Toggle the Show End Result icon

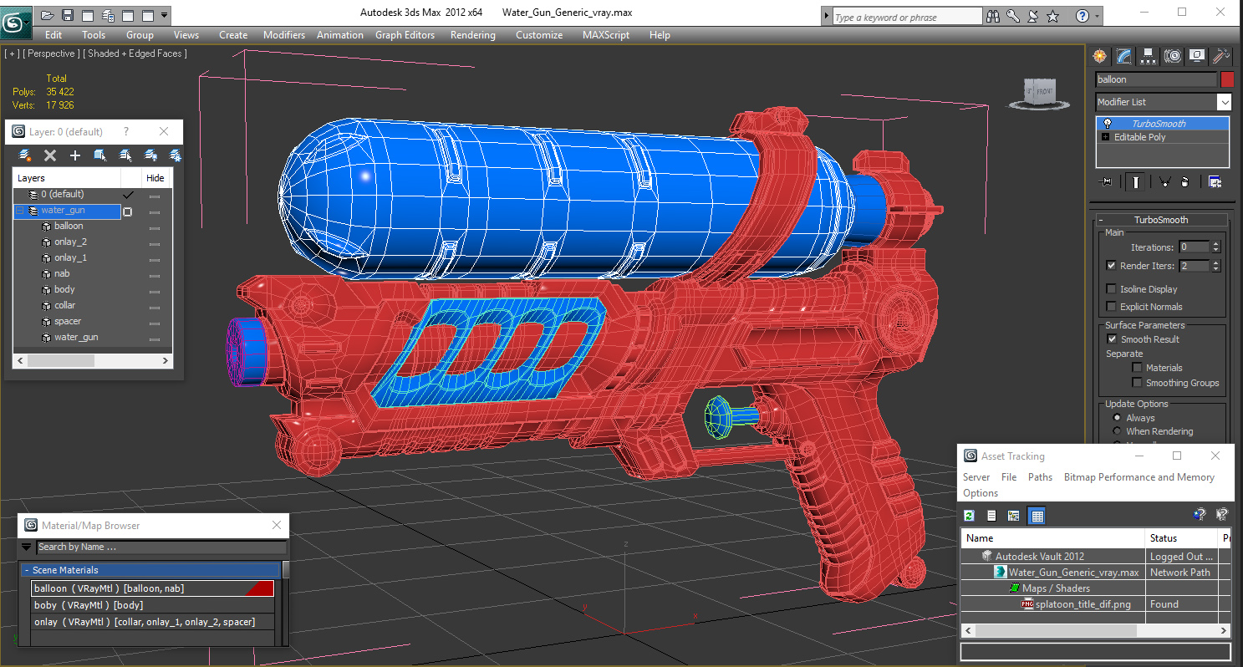1135,181
